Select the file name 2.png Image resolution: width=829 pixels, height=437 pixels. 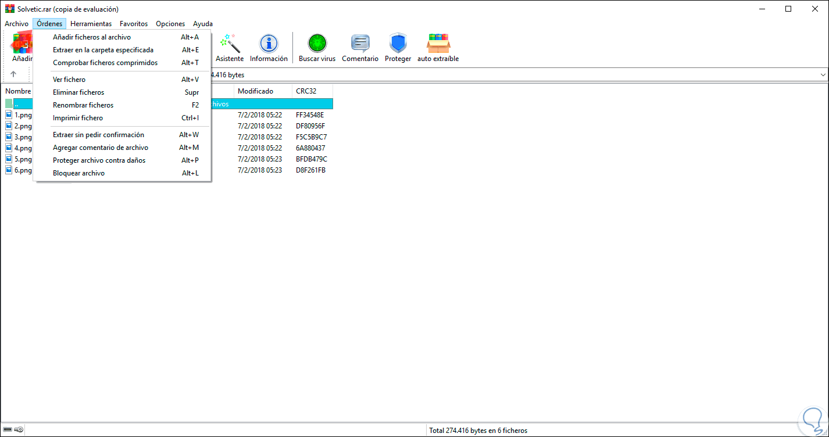click(23, 126)
